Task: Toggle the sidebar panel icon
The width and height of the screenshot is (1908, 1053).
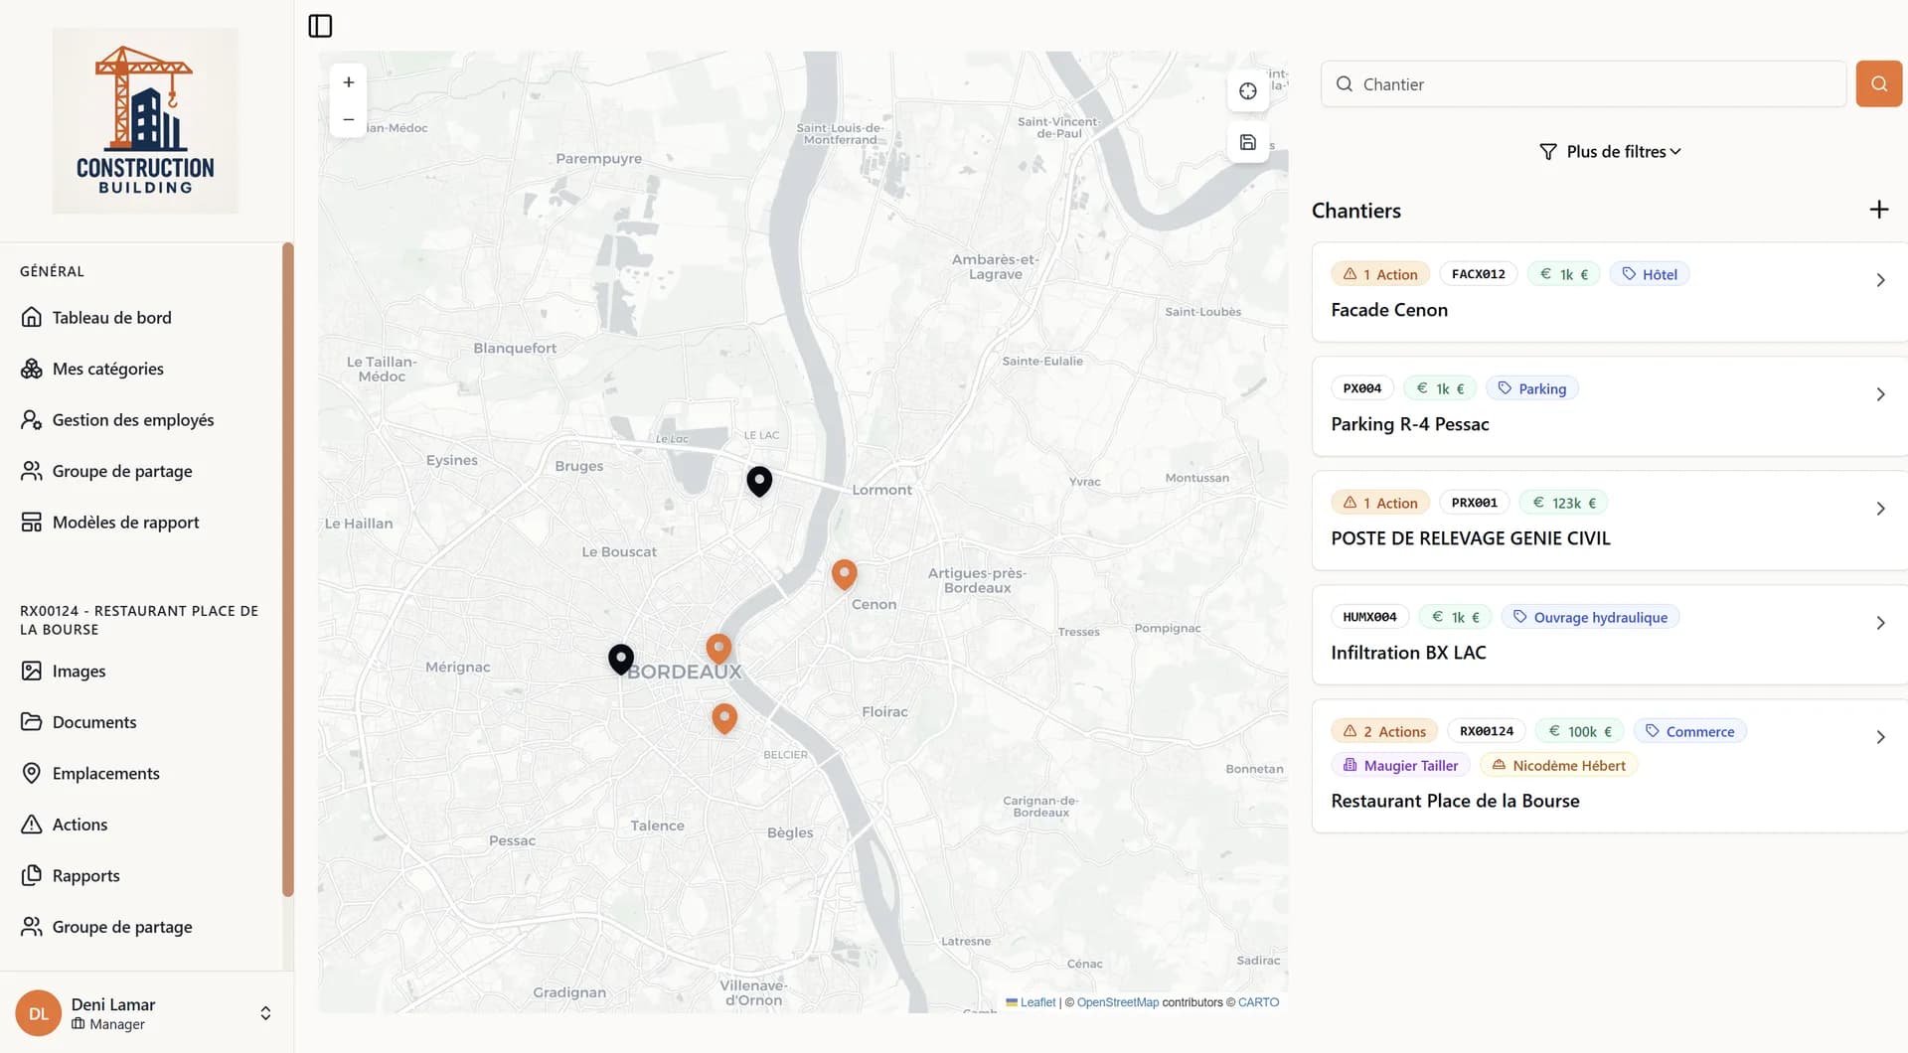Action: coord(320,26)
